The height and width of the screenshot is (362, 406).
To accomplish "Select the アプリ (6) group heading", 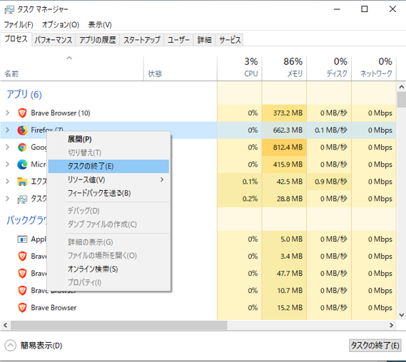I will click(24, 94).
